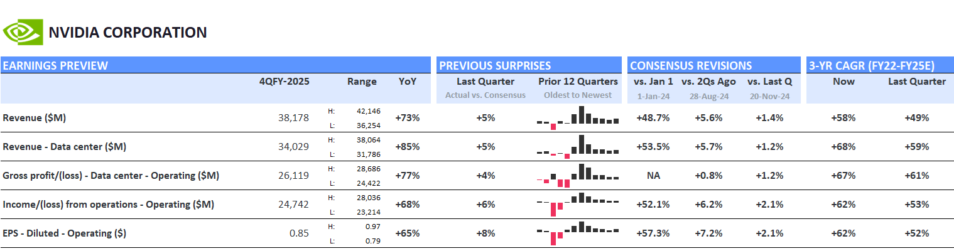Click the NVIDIA CORPORATION title text

[127, 33]
